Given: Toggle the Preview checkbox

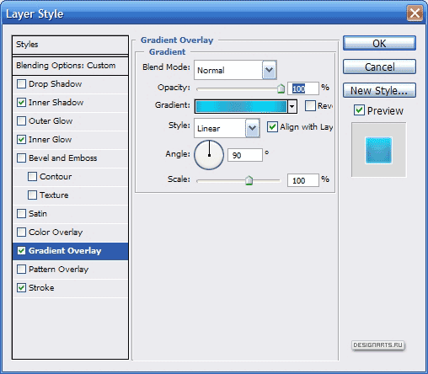Looking at the screenshot, I should [360, 110].
